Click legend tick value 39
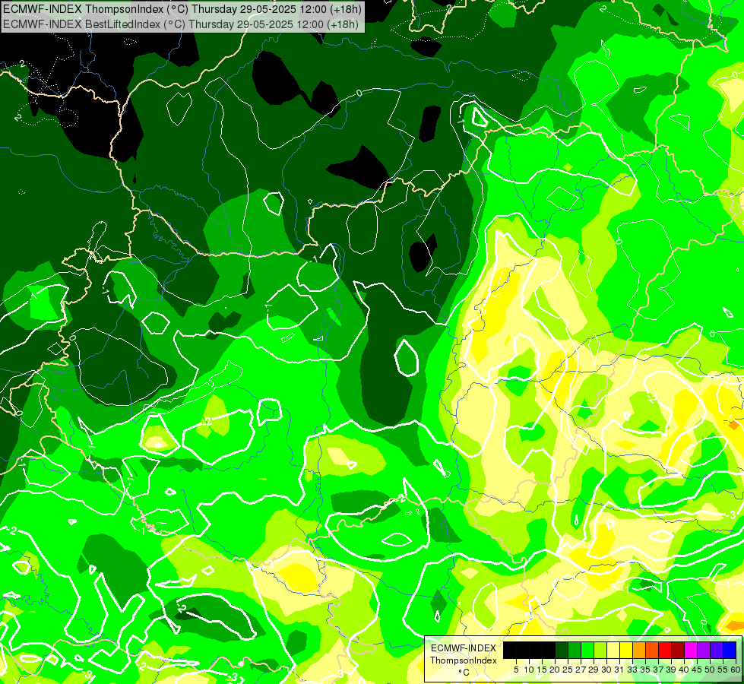Image resolution: width=744 pixels, height=684 pixels. pyautogui.click(x=671, y=670)
